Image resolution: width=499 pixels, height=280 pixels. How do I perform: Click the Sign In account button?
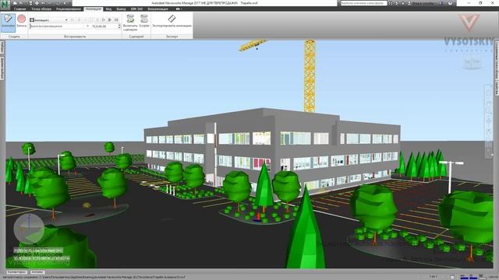421,3
